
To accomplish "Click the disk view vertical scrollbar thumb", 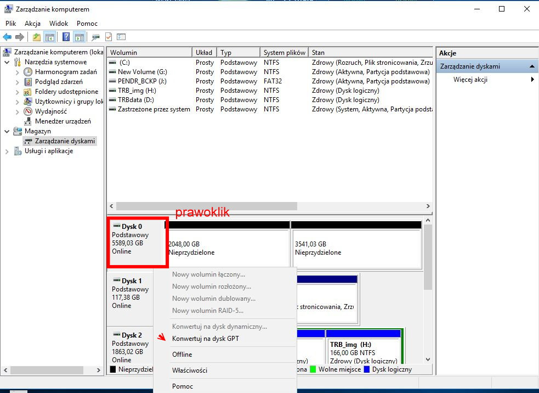I will [428, 257].
